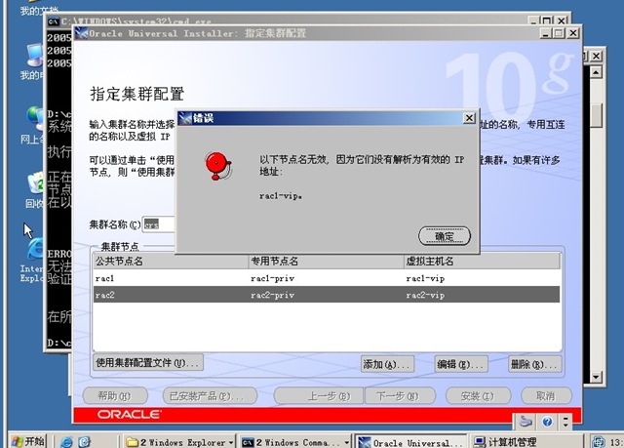Close the 错误 dialog with its X
The image size is (624, 448).
(x=469, y=118)
